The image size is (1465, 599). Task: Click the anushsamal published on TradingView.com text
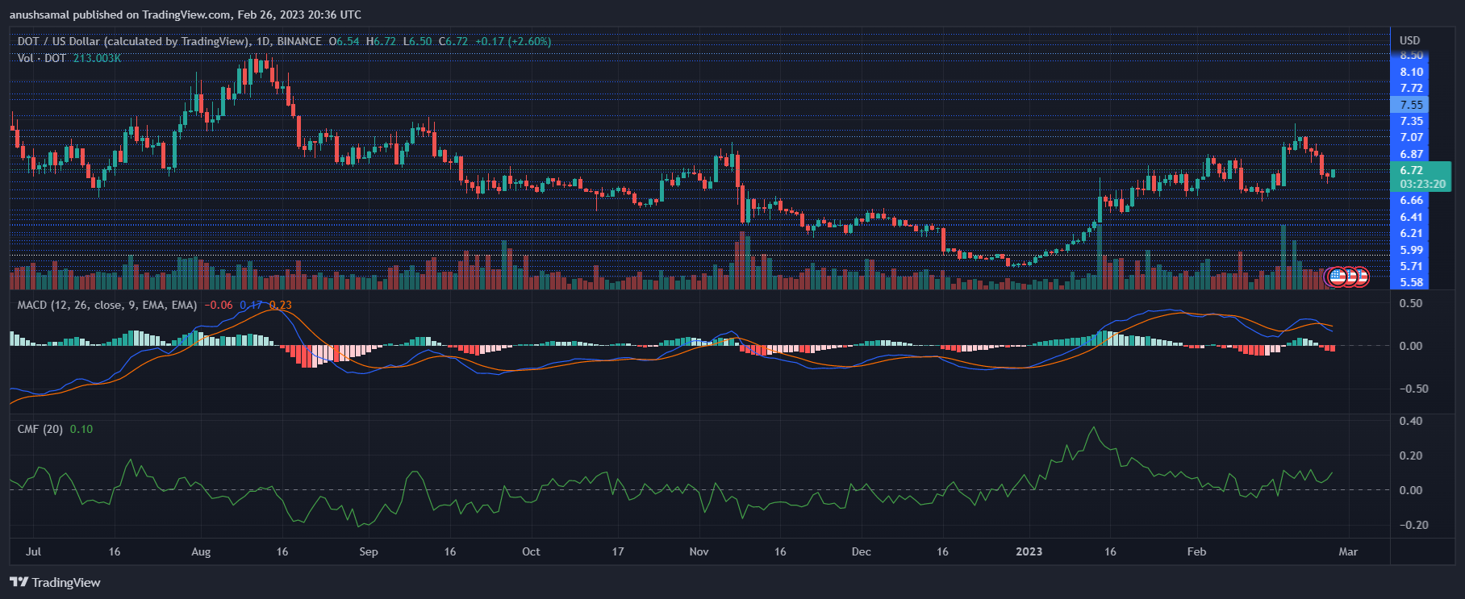pyautogui.click(x=186, y=15)
